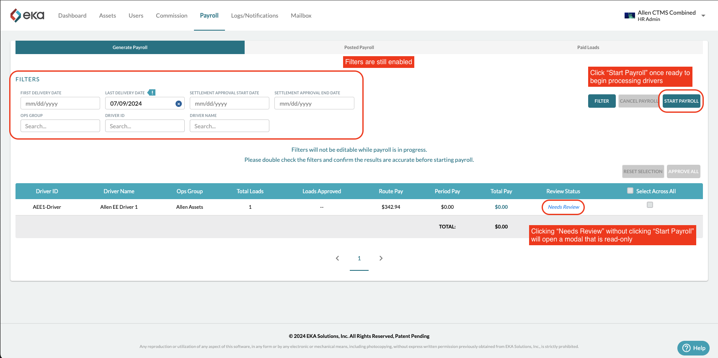Go to previous page arrow
Image resolution: width=718 pixels, height=358 pixels.
(x=337, y=258)
